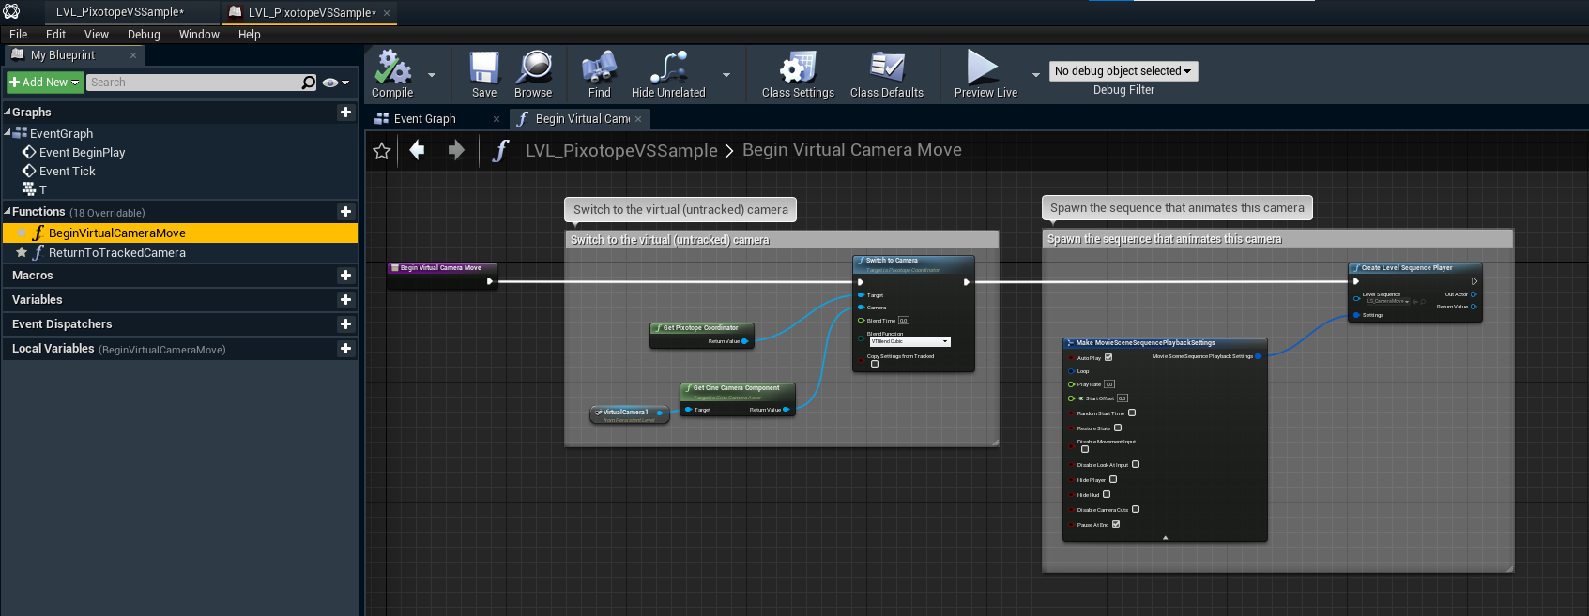The image size is (1589, 616).
Task: Open the Blend Function dropdown on Switch to Camera
Action: click(909, 341)
